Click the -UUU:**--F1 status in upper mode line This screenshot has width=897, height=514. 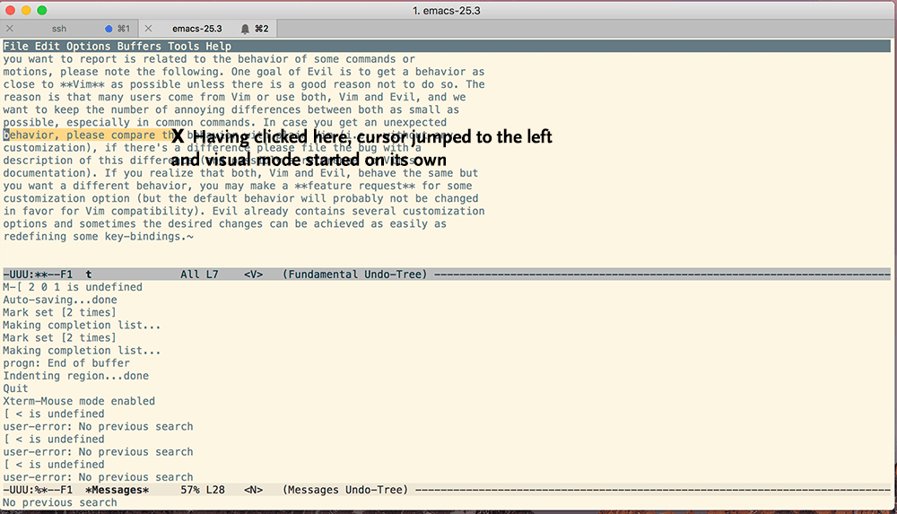pos(38,274)
